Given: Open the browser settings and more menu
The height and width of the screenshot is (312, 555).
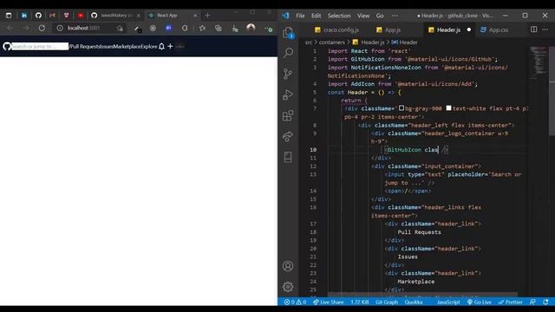Looking at the screenshot, I should (x=269, y=28).
